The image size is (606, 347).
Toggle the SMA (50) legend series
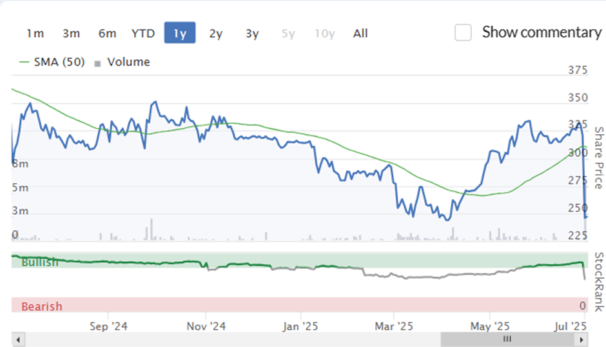click(52, 62)
